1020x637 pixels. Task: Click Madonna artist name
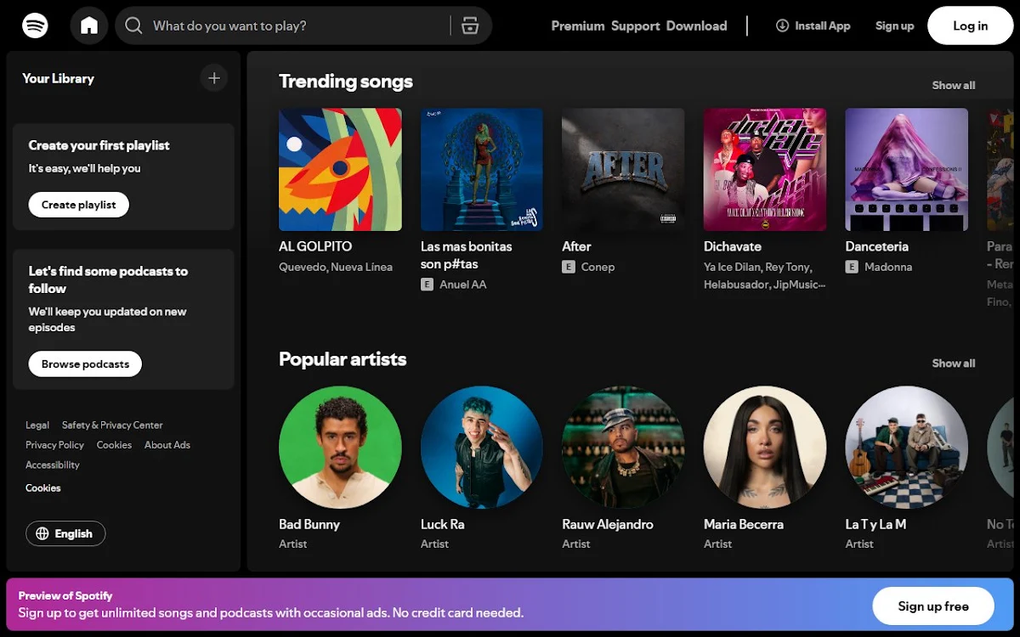pos(888,267)
